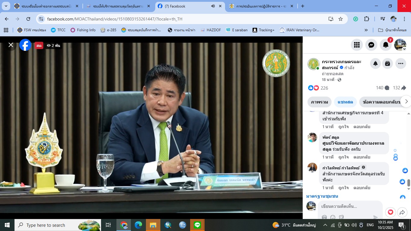Viewport: 411px width, 231px height.
Task: Switch to the แชทสด tab
Action: coord(345,102)
